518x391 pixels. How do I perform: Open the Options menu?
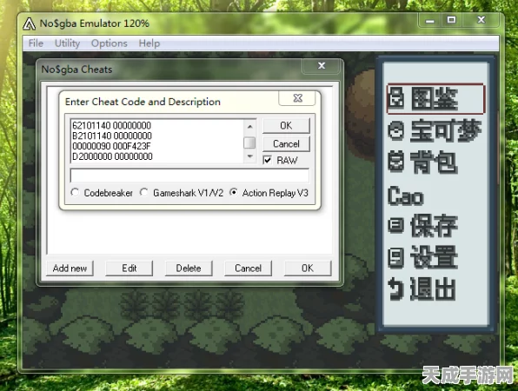[x=109, y=43]
